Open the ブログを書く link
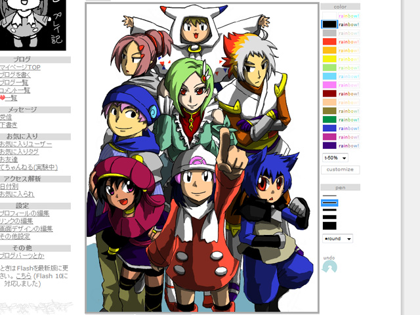The height and width of the screenshot is (315, 420). pyautogui.click(x=15, y=75)
